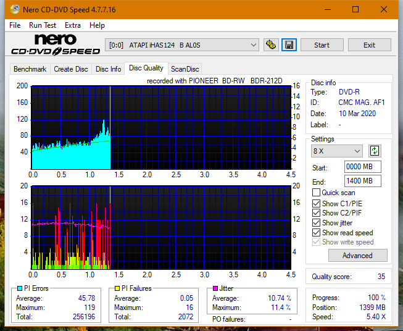Click the recorded with PIONEER chart title
This screenshot has height=331, width=403.
215,81
